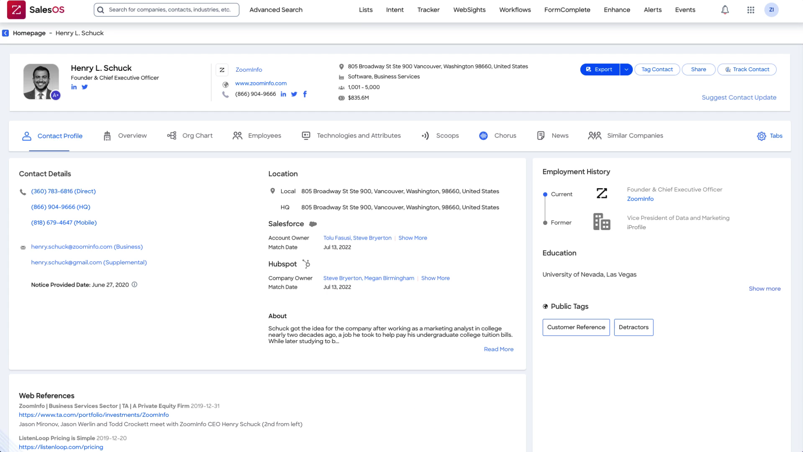
Task: Show more Hubspot company owners
Action: 435,278
